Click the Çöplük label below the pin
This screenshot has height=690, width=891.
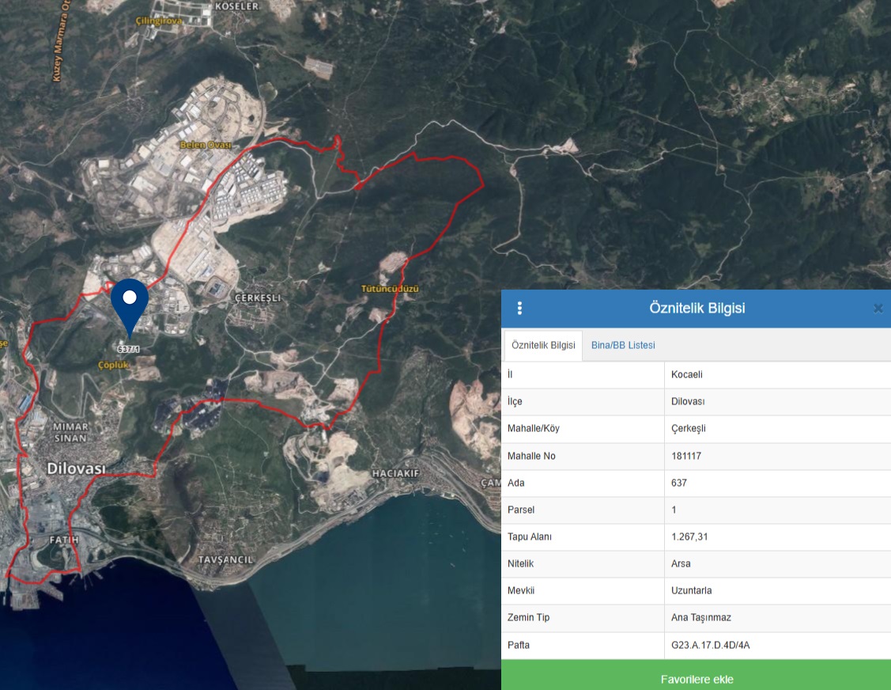click(113, 365)
